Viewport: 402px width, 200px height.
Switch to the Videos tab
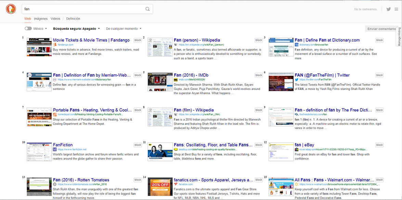[55, 19]
